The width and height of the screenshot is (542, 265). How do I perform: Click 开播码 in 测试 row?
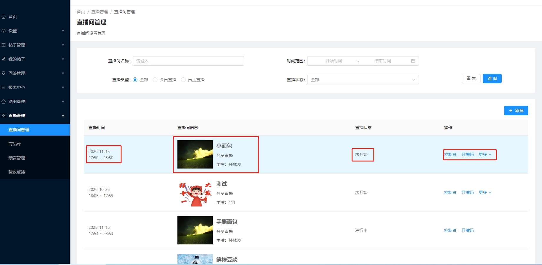tap(468, 192)
